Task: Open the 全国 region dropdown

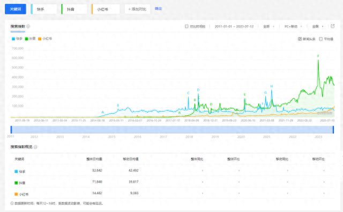Action: [x=318, y=26]
